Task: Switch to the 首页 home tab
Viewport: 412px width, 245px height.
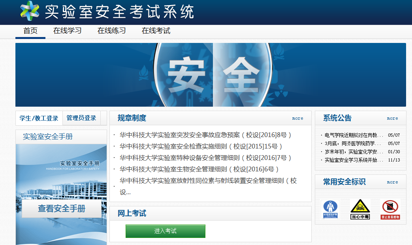Action: (30, 31)
